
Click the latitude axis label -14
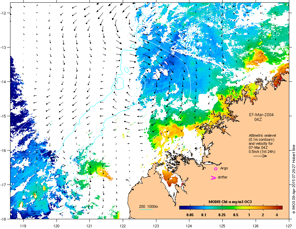coord(3,81)
